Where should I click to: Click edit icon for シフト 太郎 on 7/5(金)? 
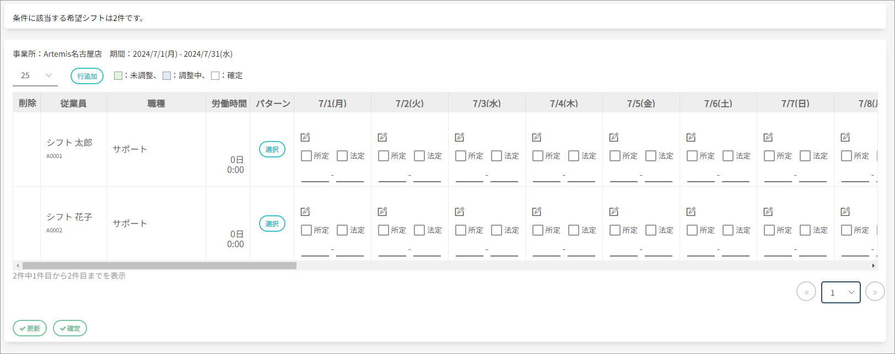[614, 137]
